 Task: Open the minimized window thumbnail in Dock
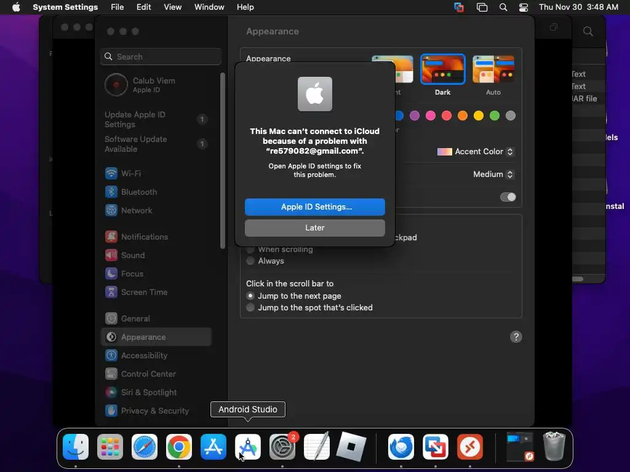[520, 447]
